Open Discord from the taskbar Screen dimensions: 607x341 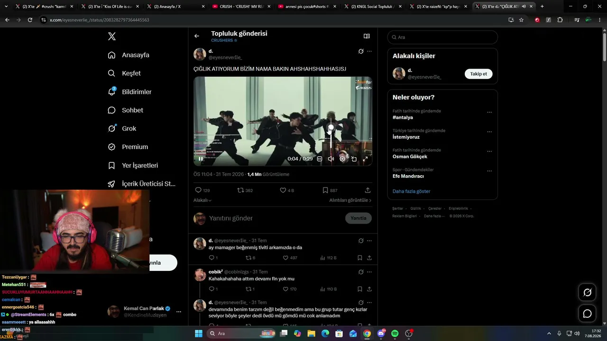[x=381, y=333]
